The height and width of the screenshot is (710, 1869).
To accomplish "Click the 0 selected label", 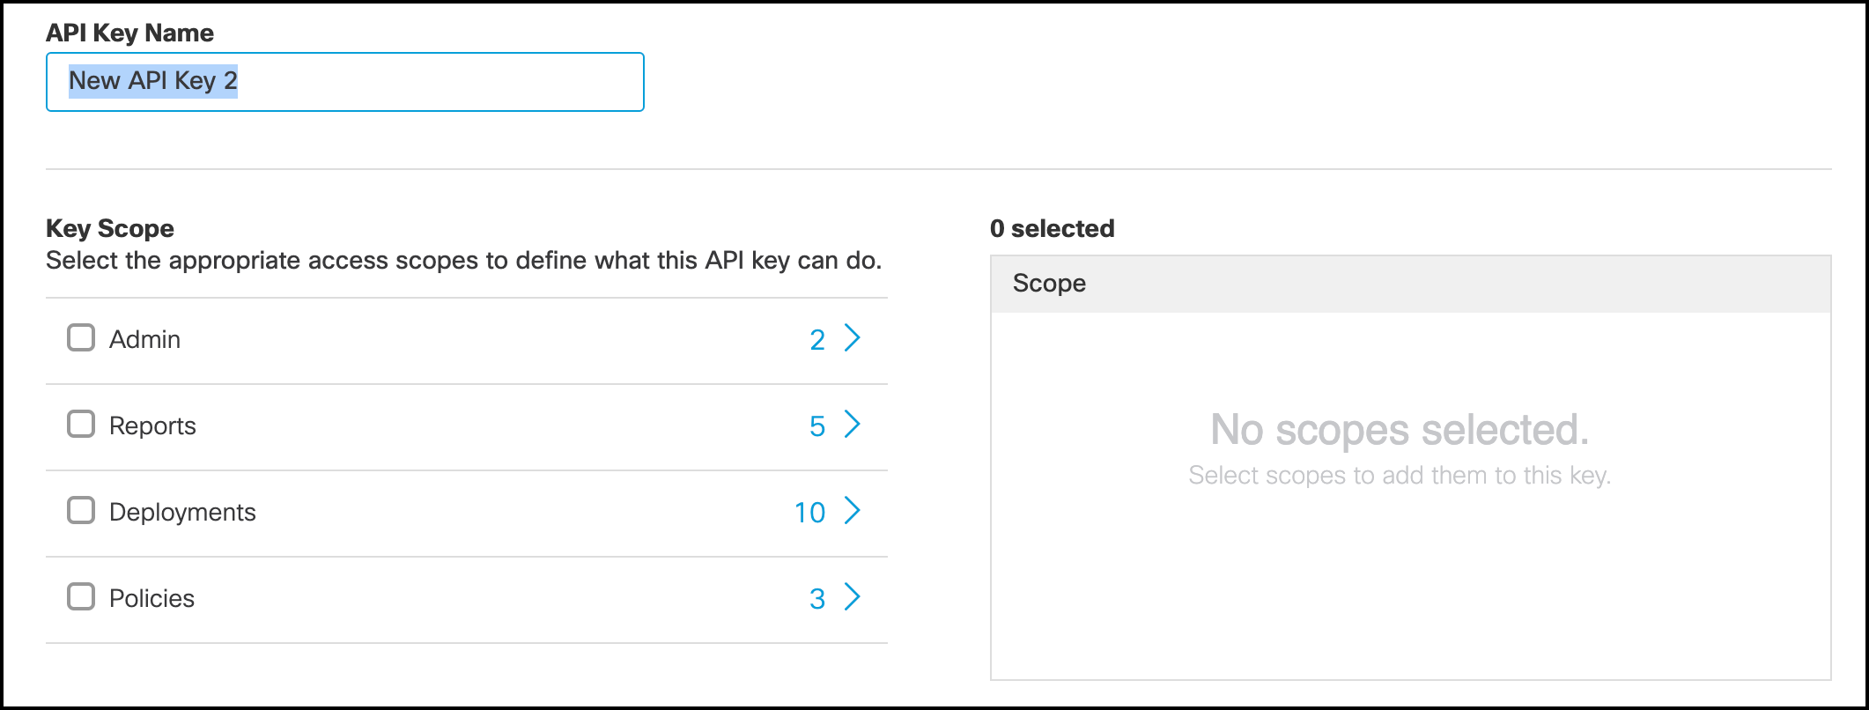I will click(1052, 228).
